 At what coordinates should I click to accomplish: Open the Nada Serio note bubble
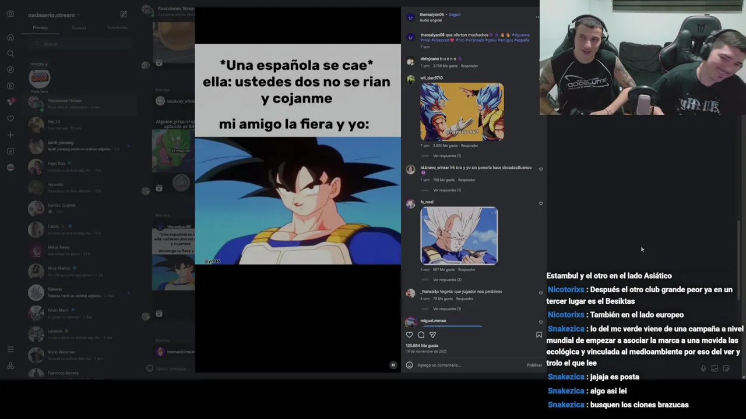point(40,78)
